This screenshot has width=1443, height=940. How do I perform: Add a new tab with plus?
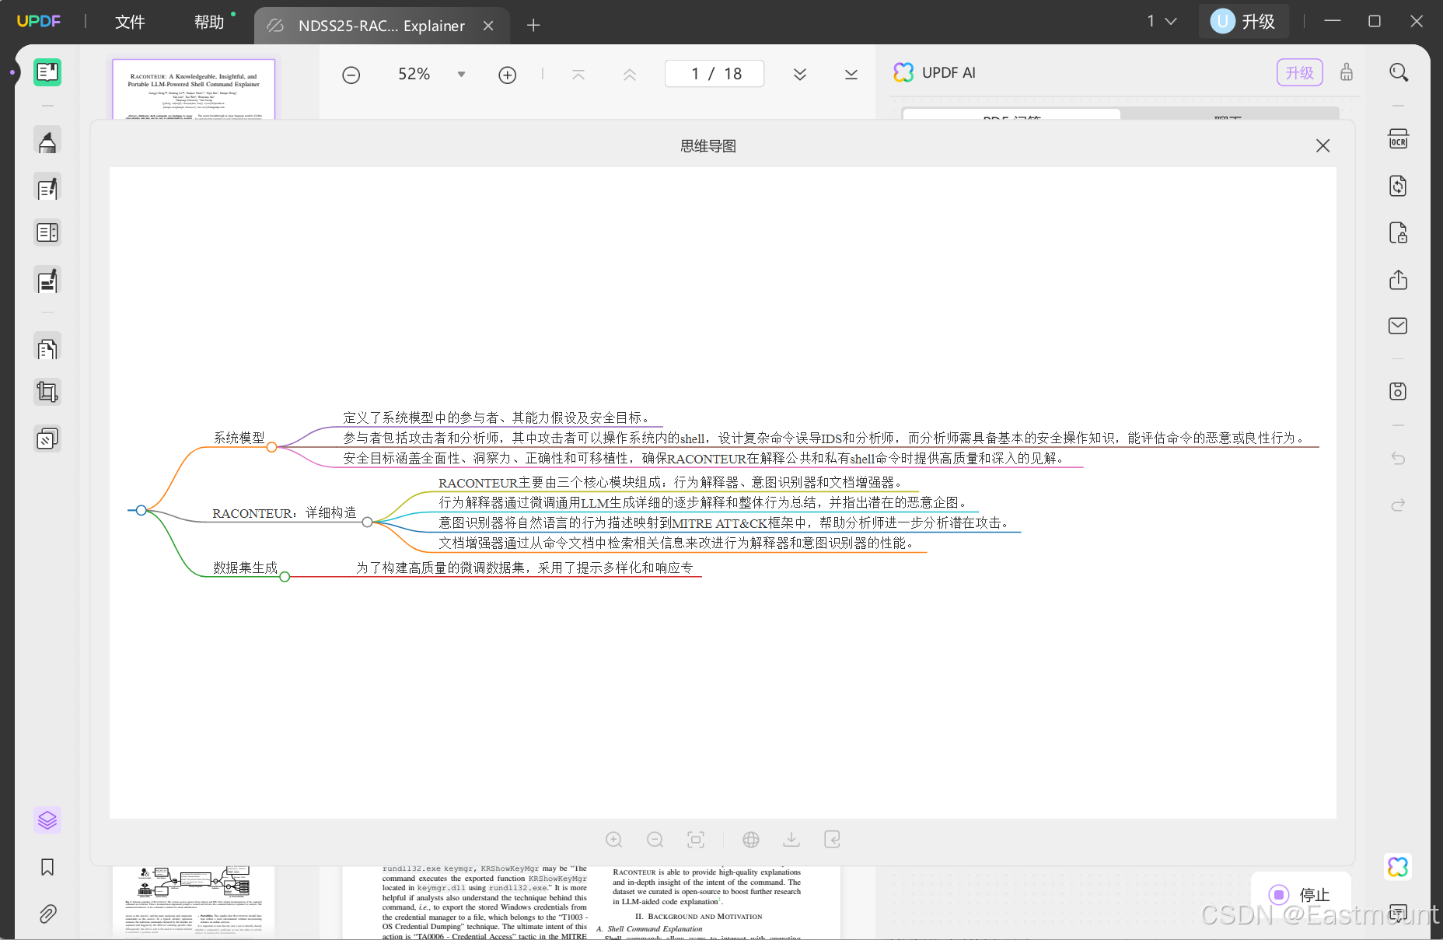pos(533,26)
